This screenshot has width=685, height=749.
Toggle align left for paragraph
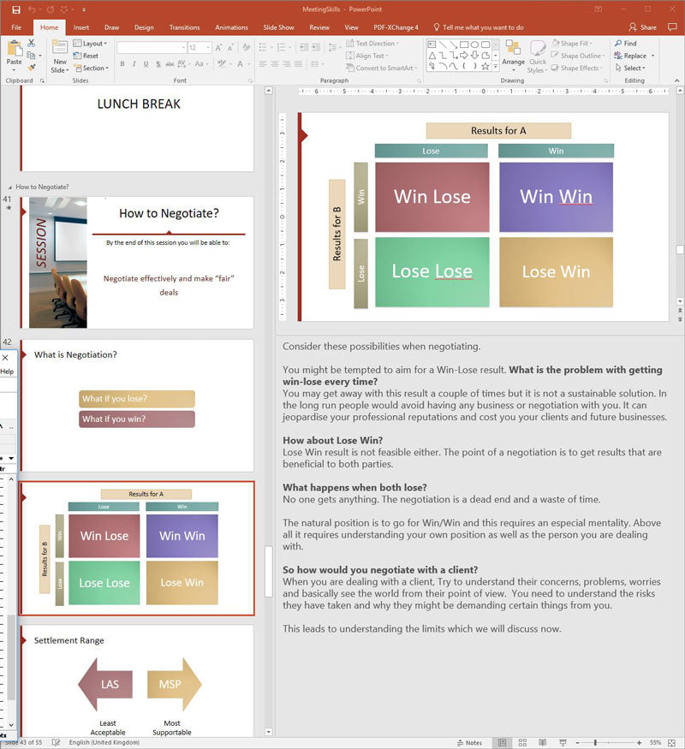coord(263,64)
